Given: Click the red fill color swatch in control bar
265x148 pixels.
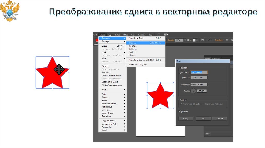Looking at the screenshot, I should click(x=97, y=40).
